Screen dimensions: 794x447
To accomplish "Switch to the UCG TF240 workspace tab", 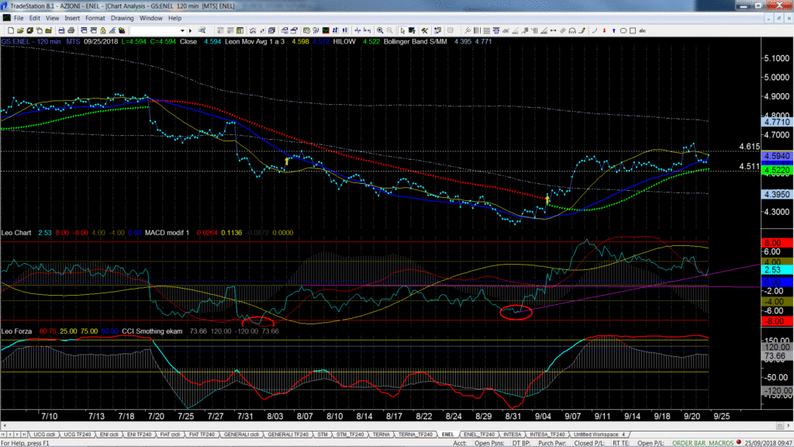I will coord(78,435).
